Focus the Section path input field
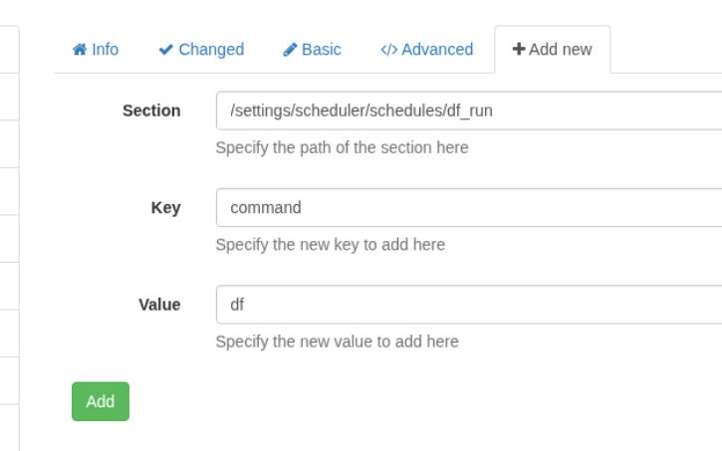The image size is (722, 451). click(x=468, y=111)
